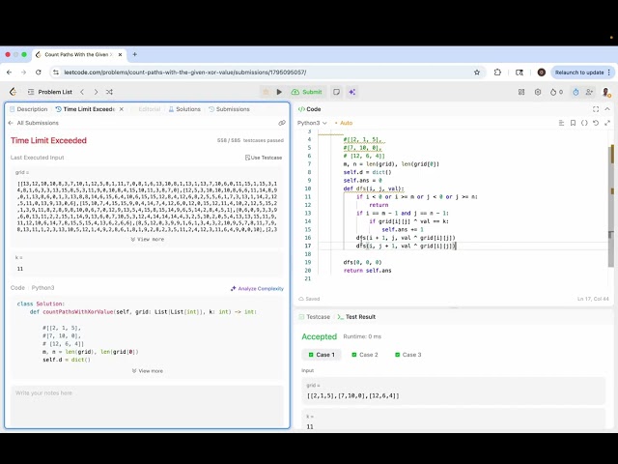Copy submission link icon
The height and width of the screenshot is (464, 618).
coord(281,123)
